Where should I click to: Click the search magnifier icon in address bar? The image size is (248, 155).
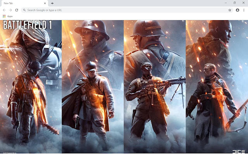coord(24,10)
